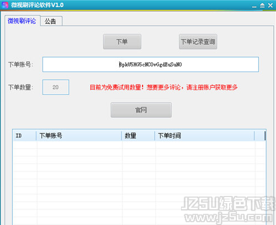Image resolution: width=276 pixels, height=225 pixels.
Task: Focus the 下单账号 input field
Action: pos(150,64)
